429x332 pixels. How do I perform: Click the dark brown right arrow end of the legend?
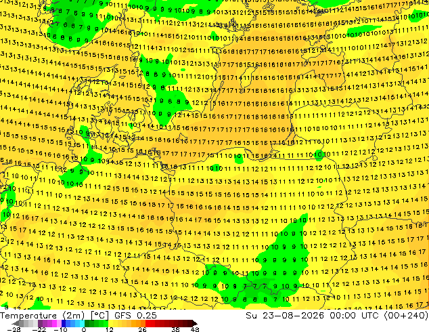(x=194, y=323)
